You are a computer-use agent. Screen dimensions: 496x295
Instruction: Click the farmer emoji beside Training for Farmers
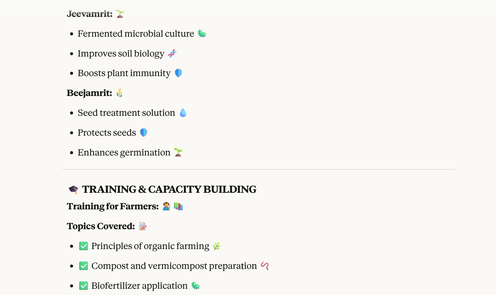tap(166, 207)
